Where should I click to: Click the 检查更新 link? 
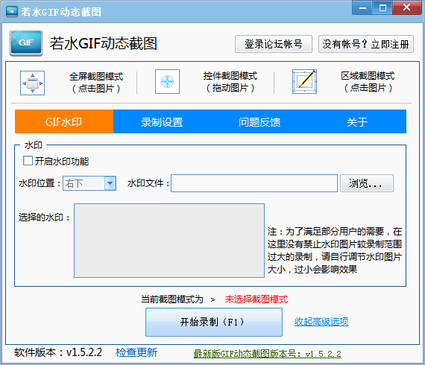[x=136, y=352]
